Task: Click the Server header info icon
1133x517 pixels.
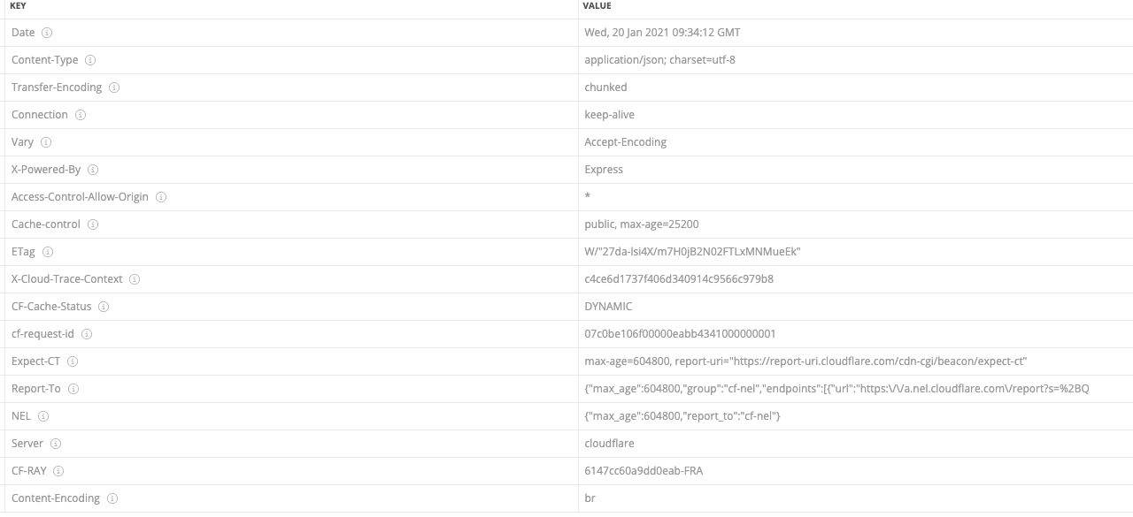Action: coord(56,444)
